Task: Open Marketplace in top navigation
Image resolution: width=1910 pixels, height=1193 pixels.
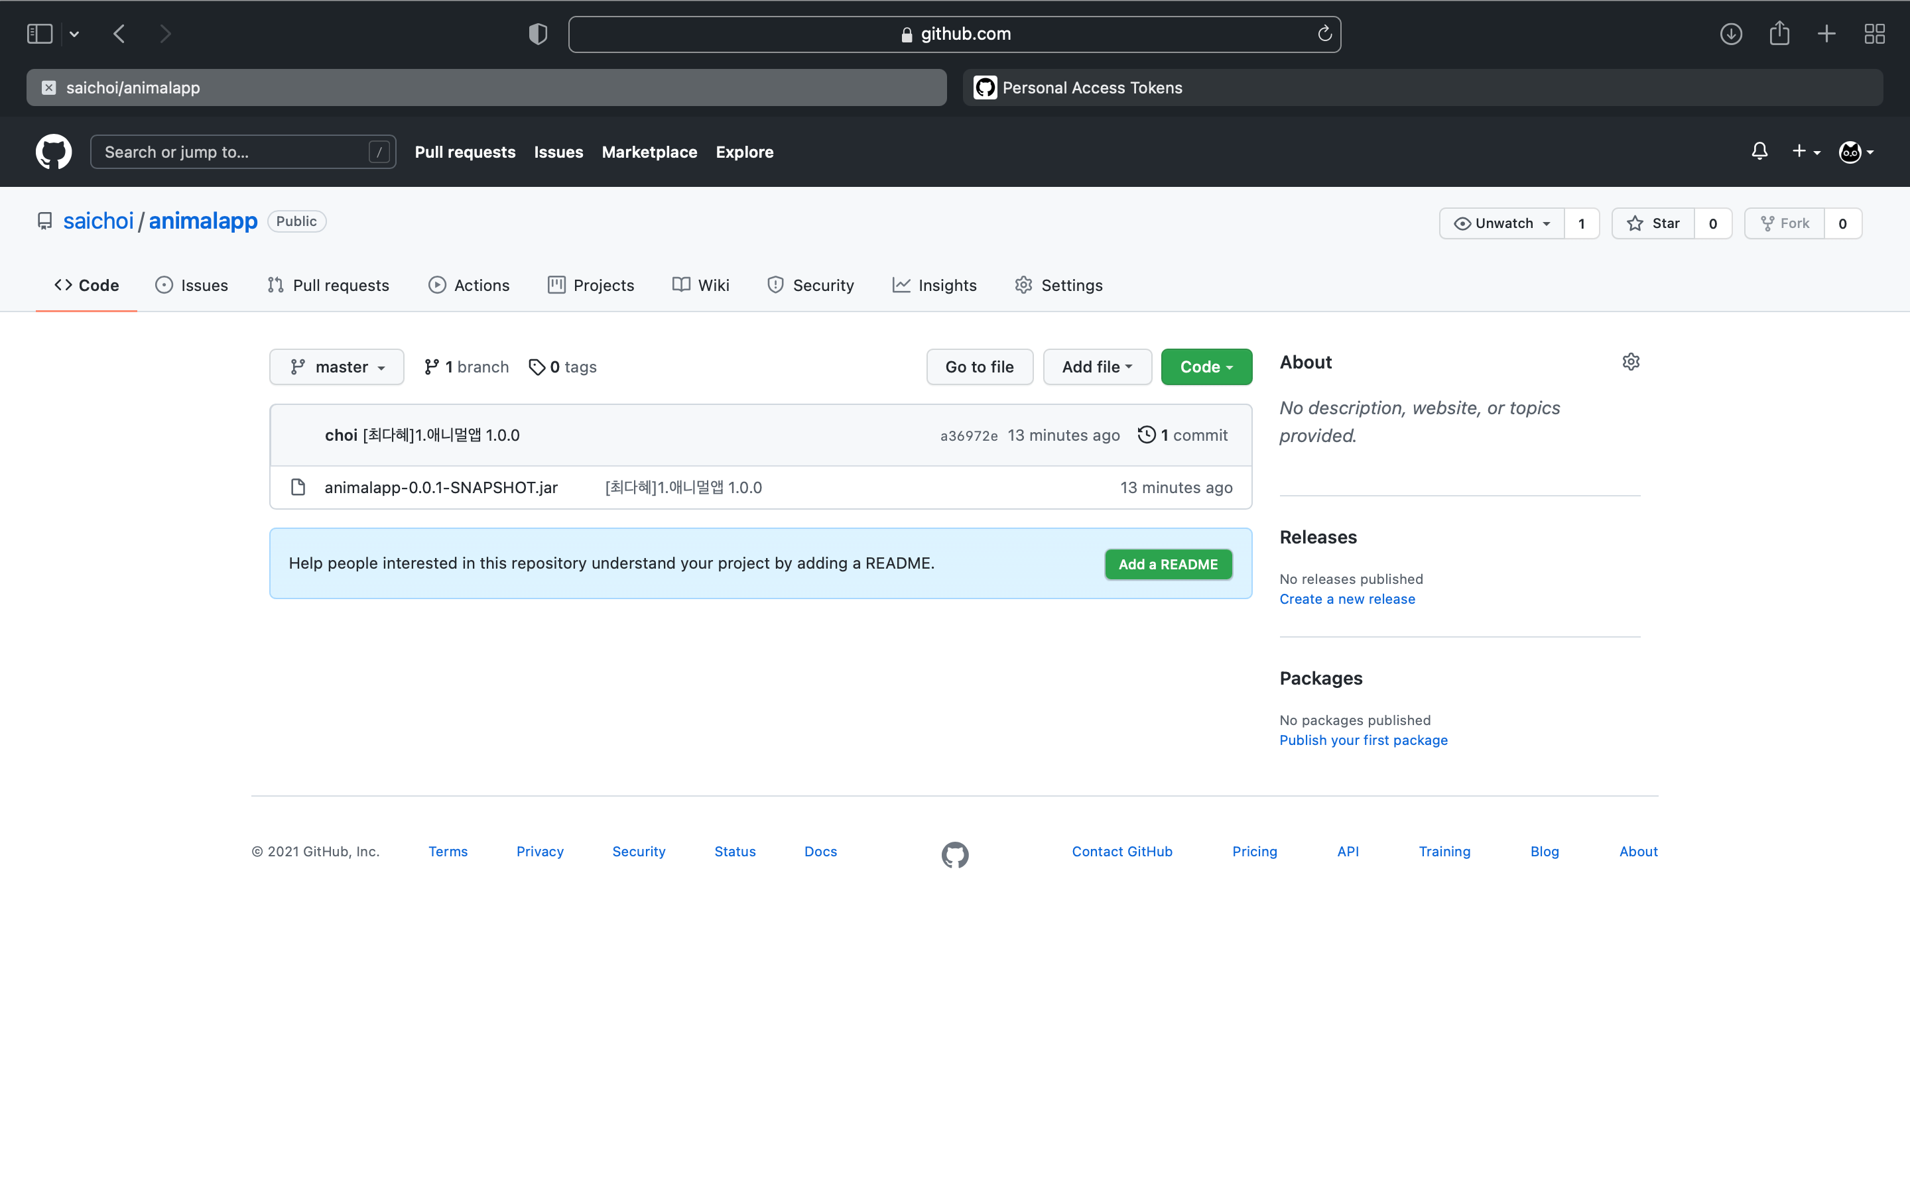Action: tap(649, 152)
